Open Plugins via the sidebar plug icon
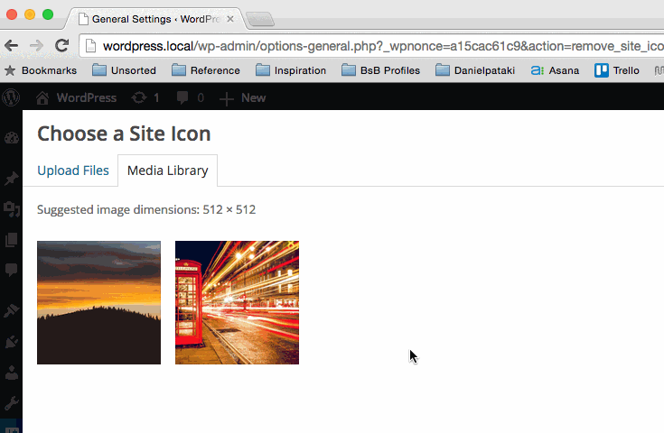Screen dimensions: 664x433 pyautogui.click(x=12, y=341)
